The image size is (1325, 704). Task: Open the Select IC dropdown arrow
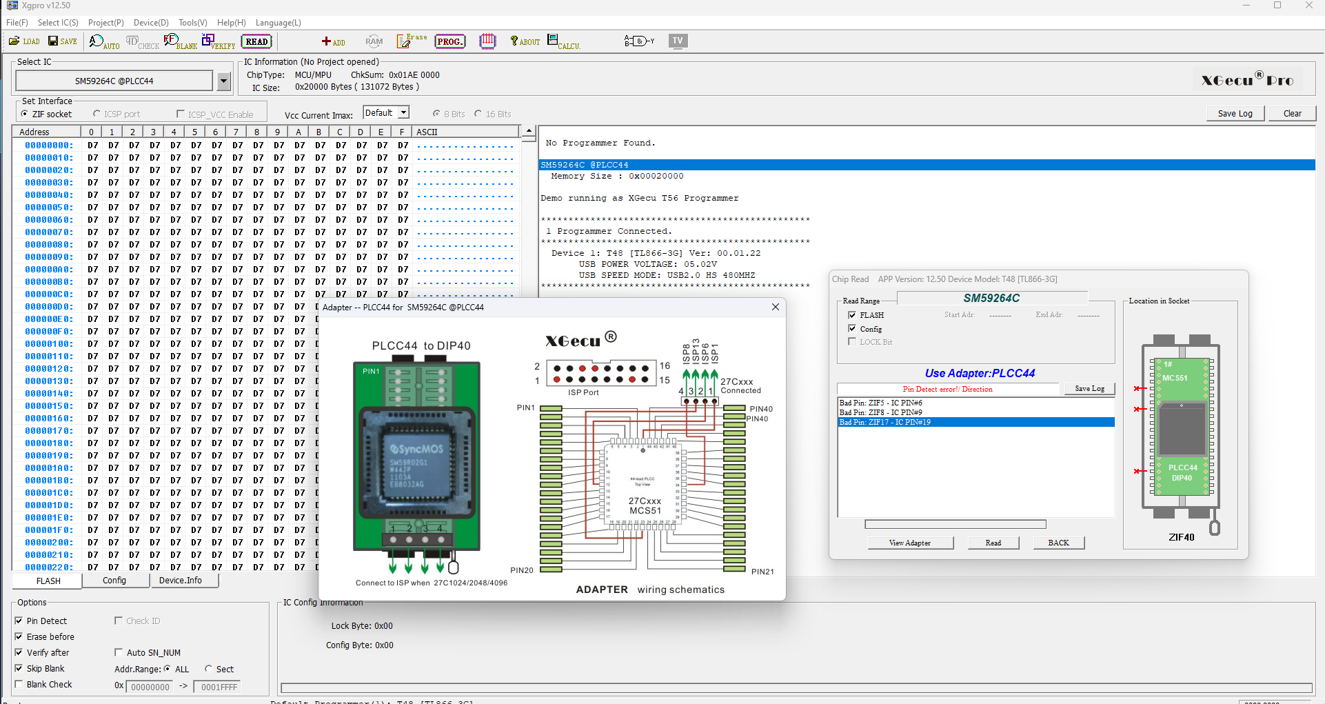tap(223, 81)
